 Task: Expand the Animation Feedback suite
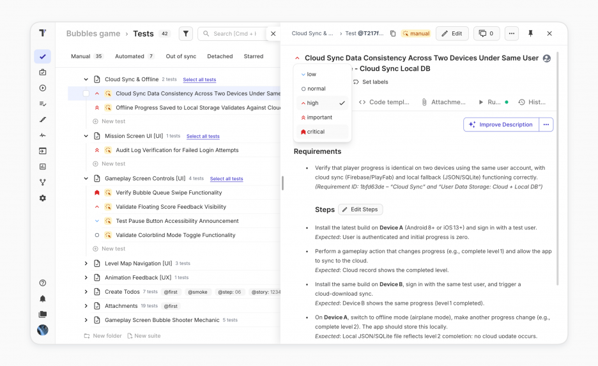[x=86, y=278]
